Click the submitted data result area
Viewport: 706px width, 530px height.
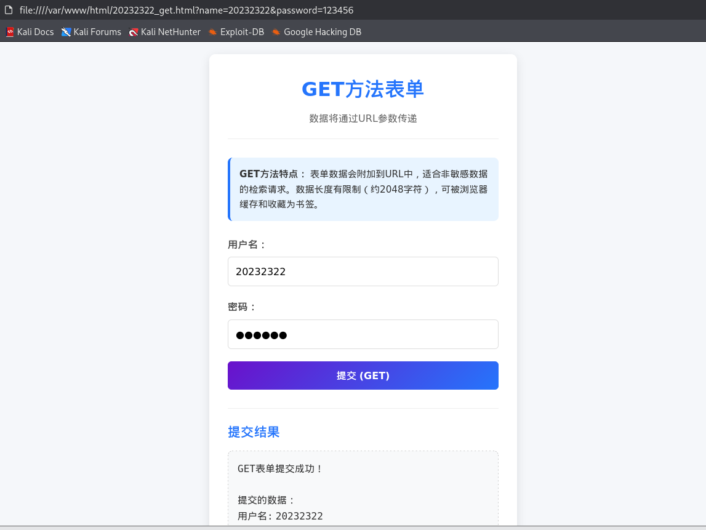click(363, 489)
